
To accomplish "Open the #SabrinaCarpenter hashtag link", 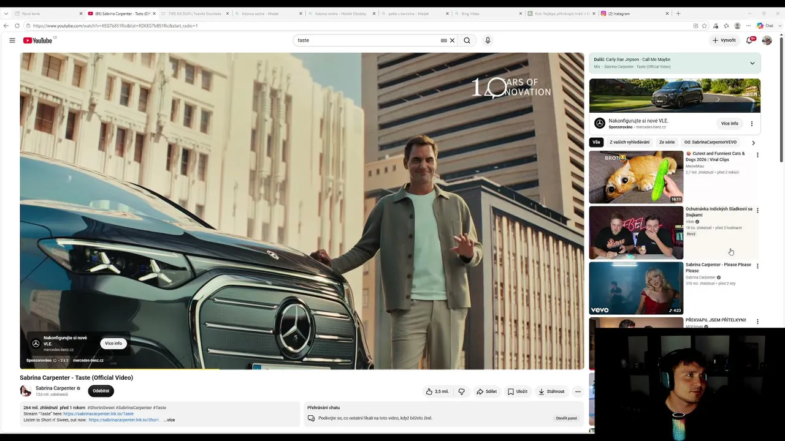I will pos(134,408).
